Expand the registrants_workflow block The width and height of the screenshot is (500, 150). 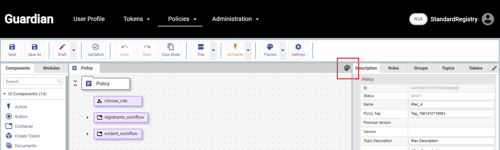pos(87,118)
